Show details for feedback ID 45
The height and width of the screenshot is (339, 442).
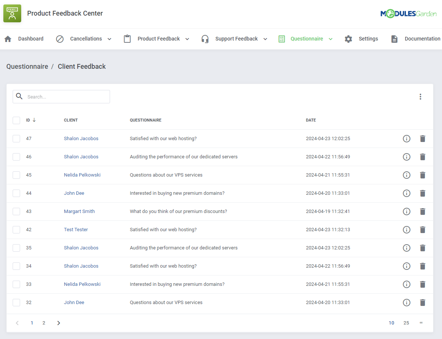point(406,175)
